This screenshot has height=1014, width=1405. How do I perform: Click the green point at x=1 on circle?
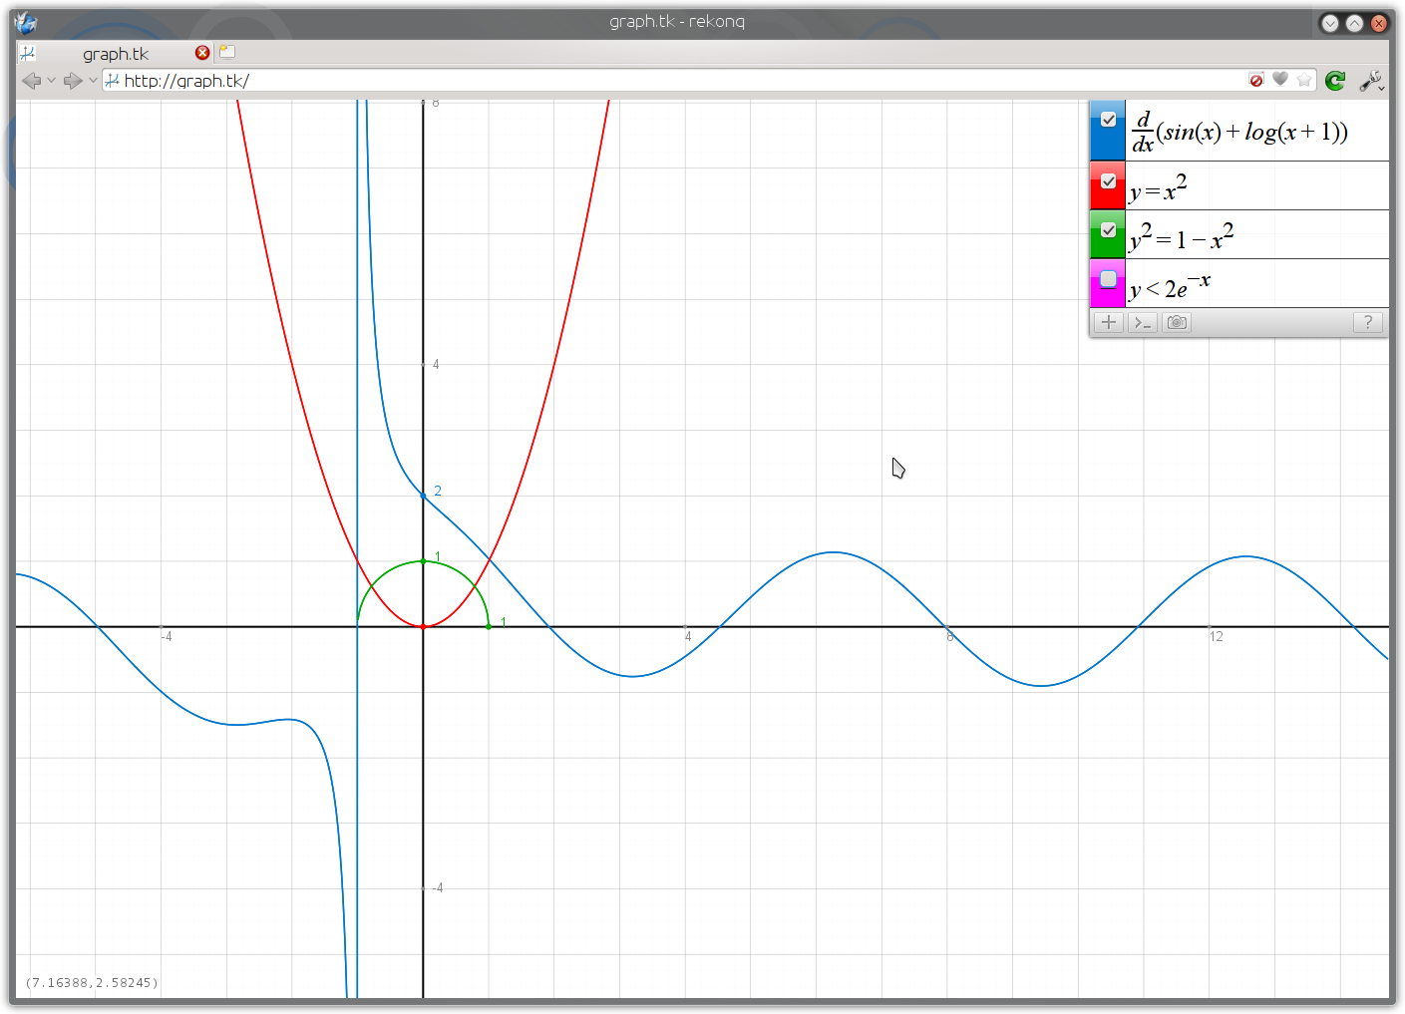[x=489, y=626]
